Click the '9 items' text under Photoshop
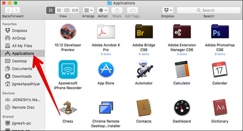The width and height of the screenshot is (243, 131). click(x=220, y=54)
